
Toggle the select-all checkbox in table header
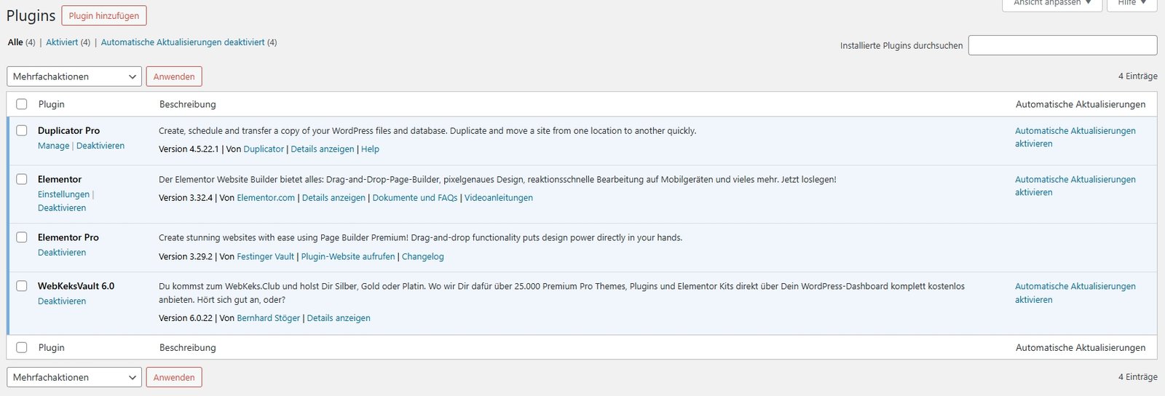22,104
